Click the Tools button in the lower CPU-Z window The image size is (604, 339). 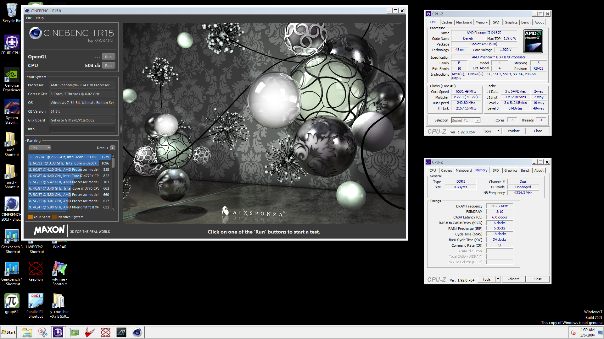point(487,279)
